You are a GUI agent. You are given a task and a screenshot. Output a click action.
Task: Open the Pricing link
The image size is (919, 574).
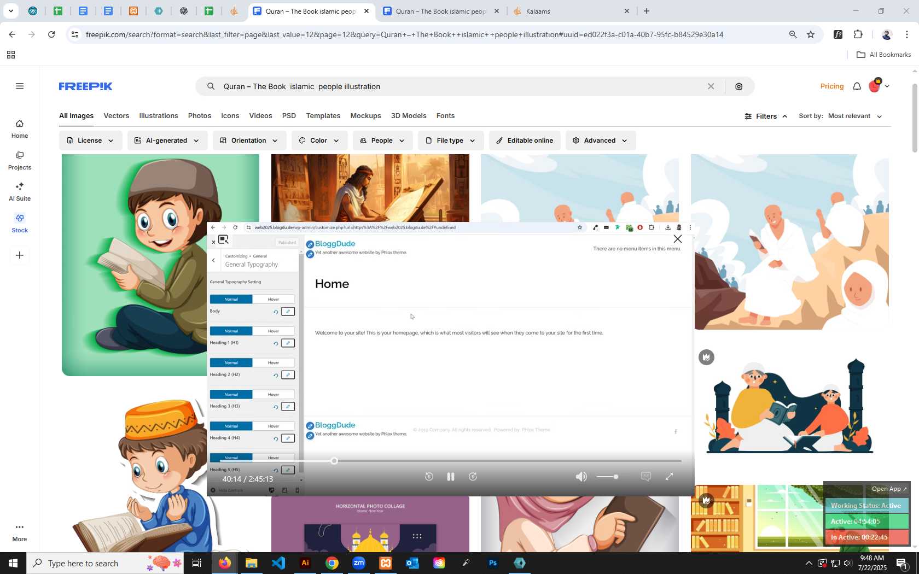pos(832,86)
